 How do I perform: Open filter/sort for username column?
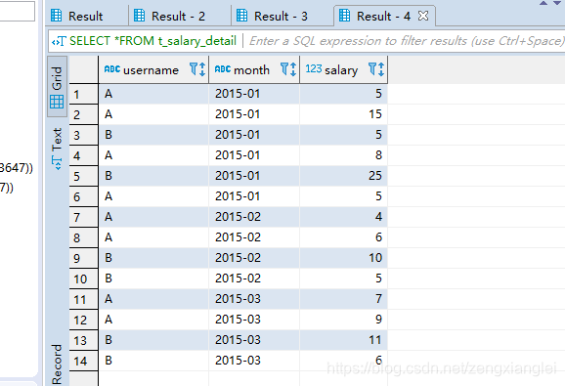(197, 68)
